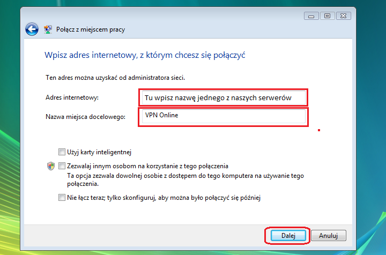Maximize the wizard window
This screenshot has width=386, height=255.
[327, 16]
